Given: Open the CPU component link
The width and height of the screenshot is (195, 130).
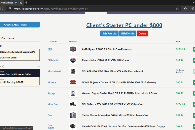Looking at the screenshot, I should pyautogui.click(x=50, y=49).
